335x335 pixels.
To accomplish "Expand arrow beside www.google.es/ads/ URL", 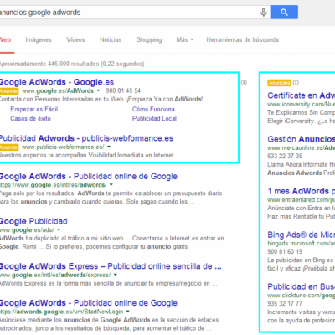I will click(x=59, y=229).
